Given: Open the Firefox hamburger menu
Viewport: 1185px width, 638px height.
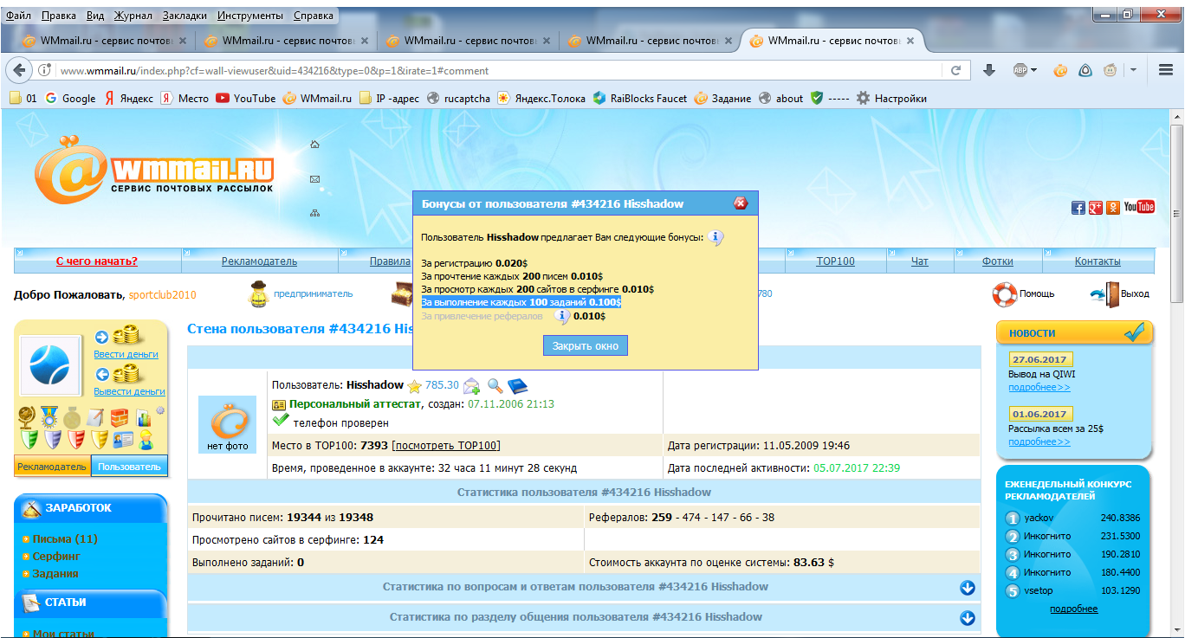Looking at the screenshot, I should tap(1166, 71).
